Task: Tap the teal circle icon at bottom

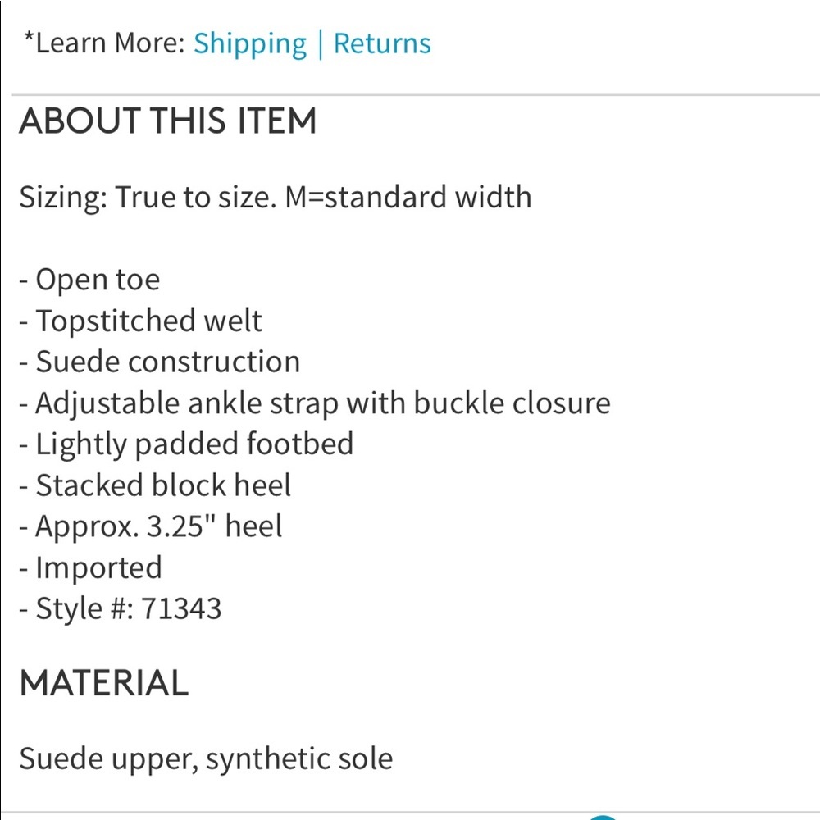Action: pos(603,817)
